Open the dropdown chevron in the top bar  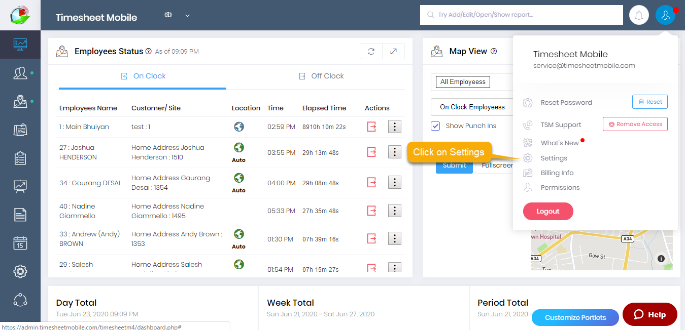click(x=187, y=16)
